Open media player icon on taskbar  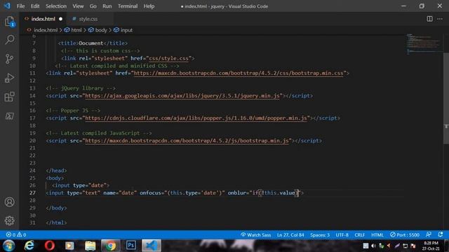[69, 246]
